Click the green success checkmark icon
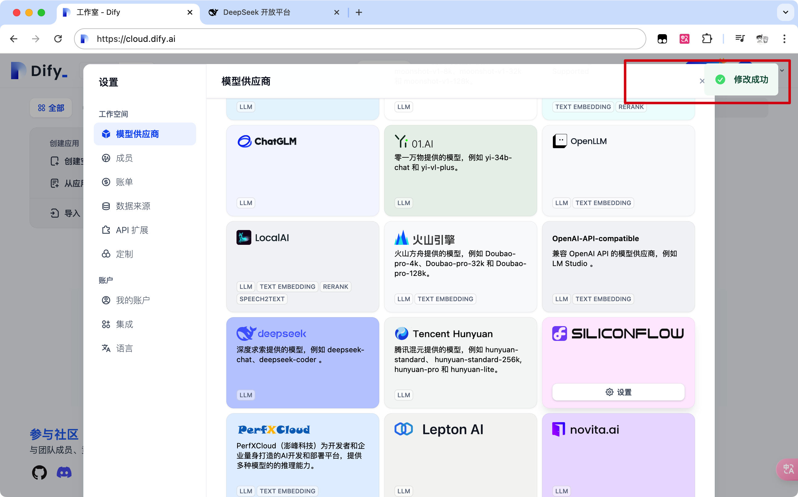 coord(720,79)
